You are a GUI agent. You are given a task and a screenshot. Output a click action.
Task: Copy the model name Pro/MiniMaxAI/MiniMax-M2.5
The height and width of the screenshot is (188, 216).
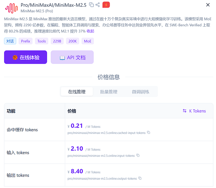(x=91, y=5)
